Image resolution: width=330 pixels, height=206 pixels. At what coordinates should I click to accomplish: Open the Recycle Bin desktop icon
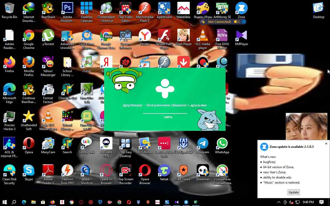tap(10, 11)
